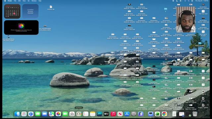This screenshot has height=119, width=212.
Task: Open the Finder menu in menu bar
Action: pyautogui.click(x=10, y=1)
